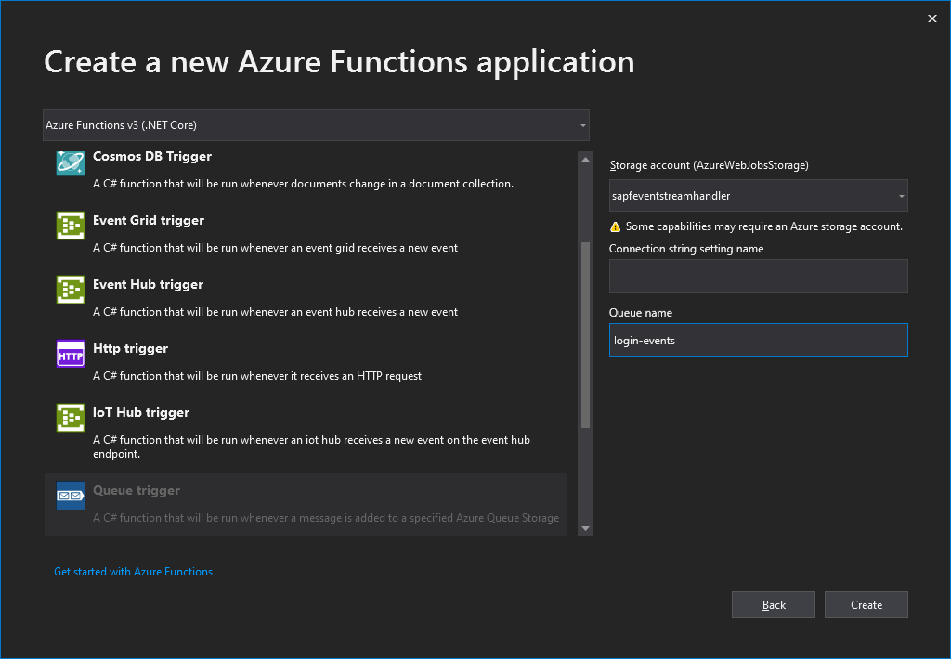Select the Queue trigger title
The image size is (951, 659).
137,490
